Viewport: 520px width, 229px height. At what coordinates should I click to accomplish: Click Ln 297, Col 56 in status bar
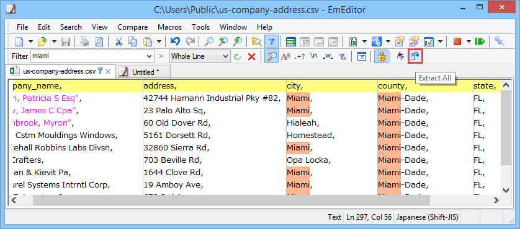(369, 217)
